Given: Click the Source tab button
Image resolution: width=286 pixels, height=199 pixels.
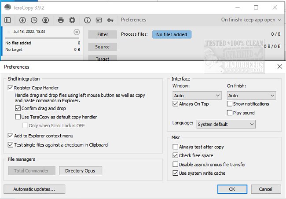Looking at the screenshot, I should [103, 47].
